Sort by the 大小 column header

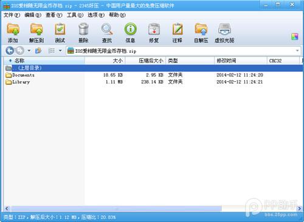click(x=105, y=61)
